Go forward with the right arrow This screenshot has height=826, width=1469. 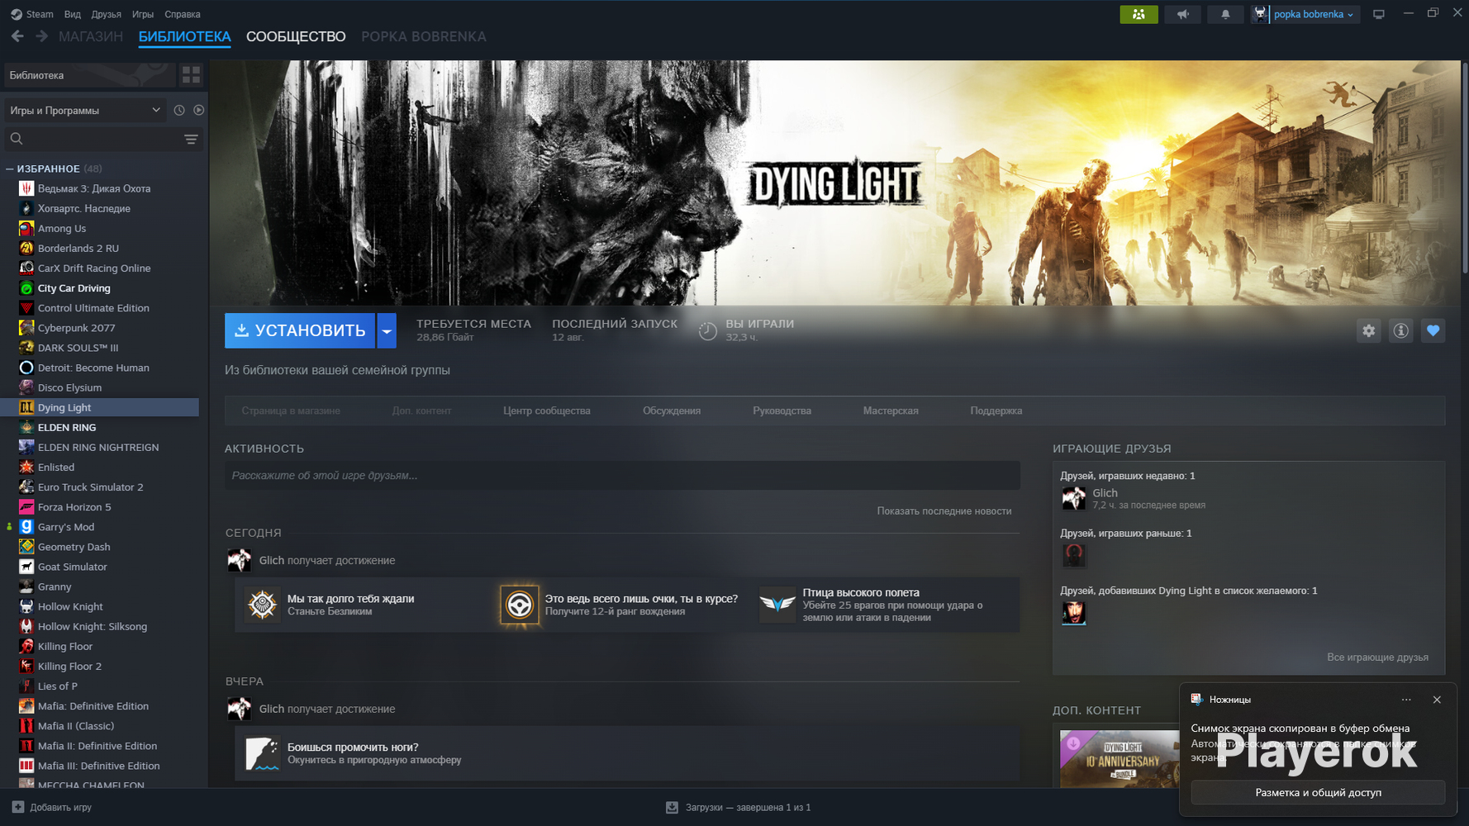[x=41, y=36]
